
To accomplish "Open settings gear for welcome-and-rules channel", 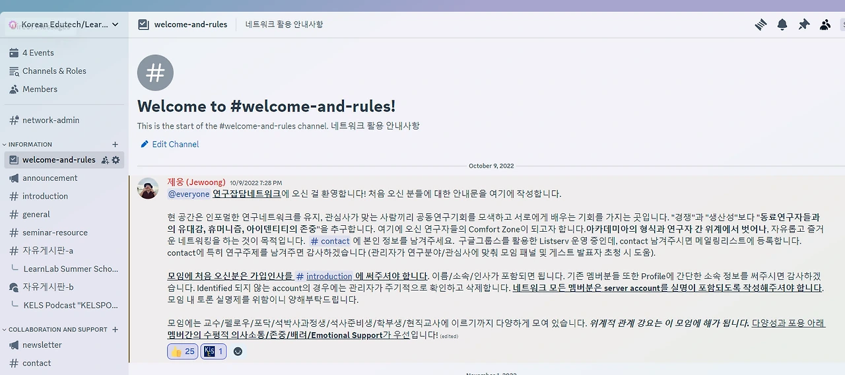I will coord(116,160).
